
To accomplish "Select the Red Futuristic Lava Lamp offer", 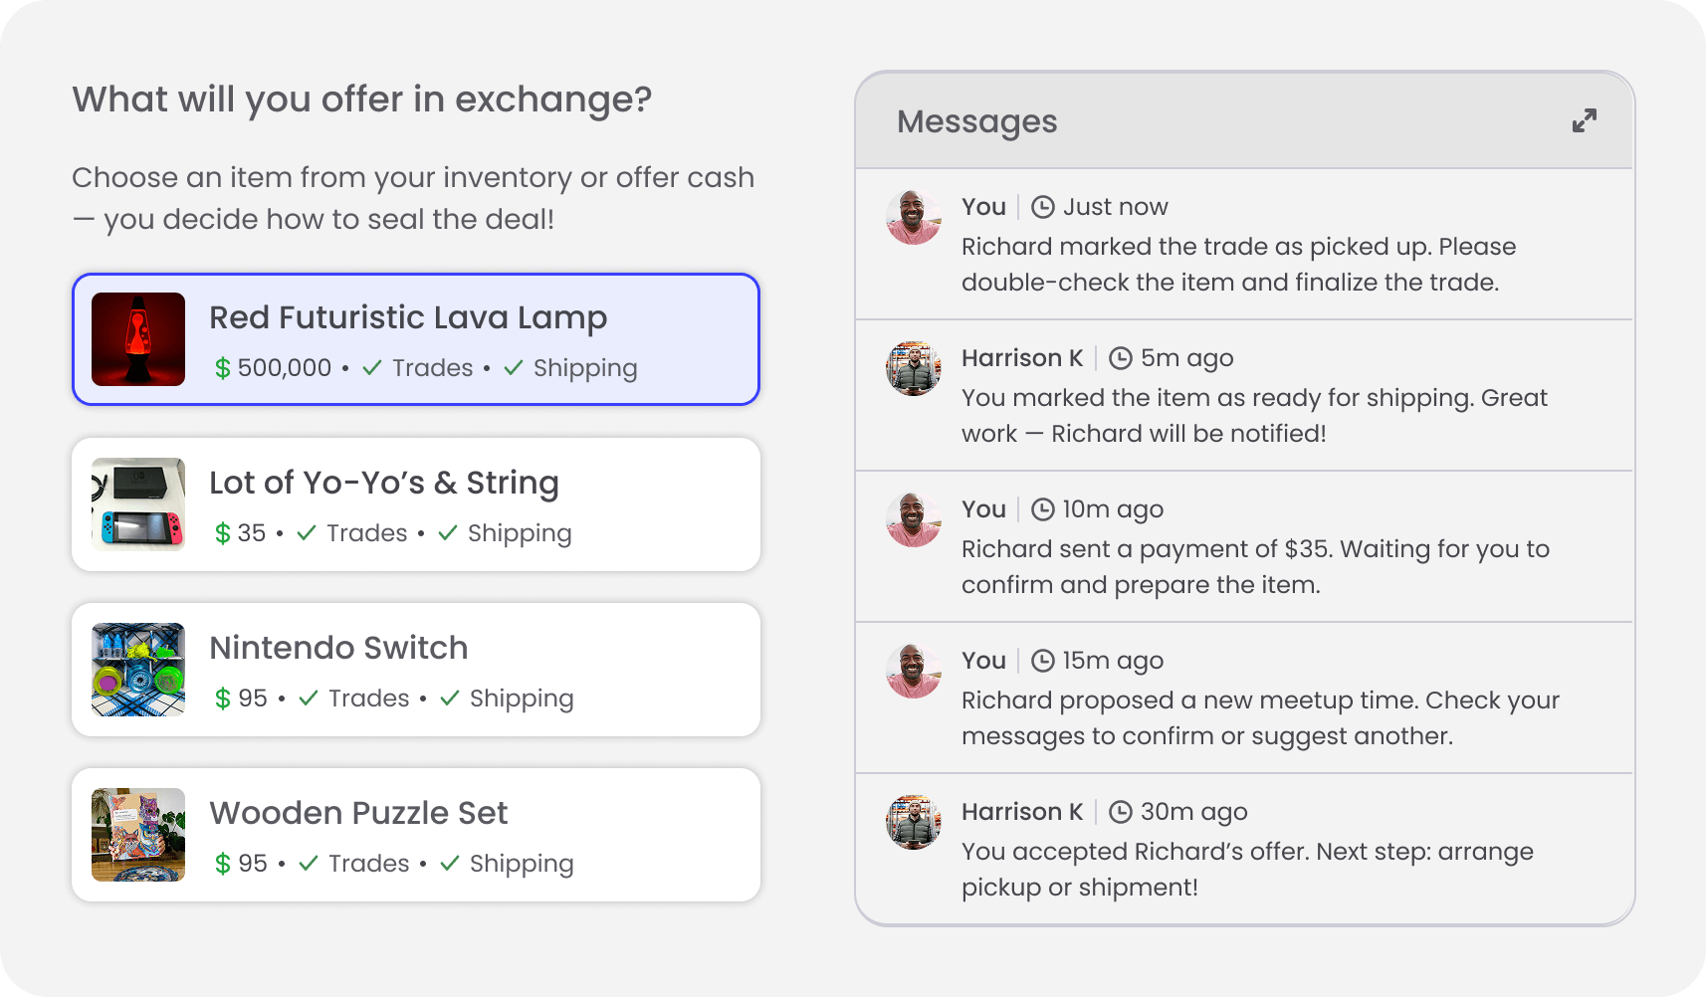I will (416, 339).
